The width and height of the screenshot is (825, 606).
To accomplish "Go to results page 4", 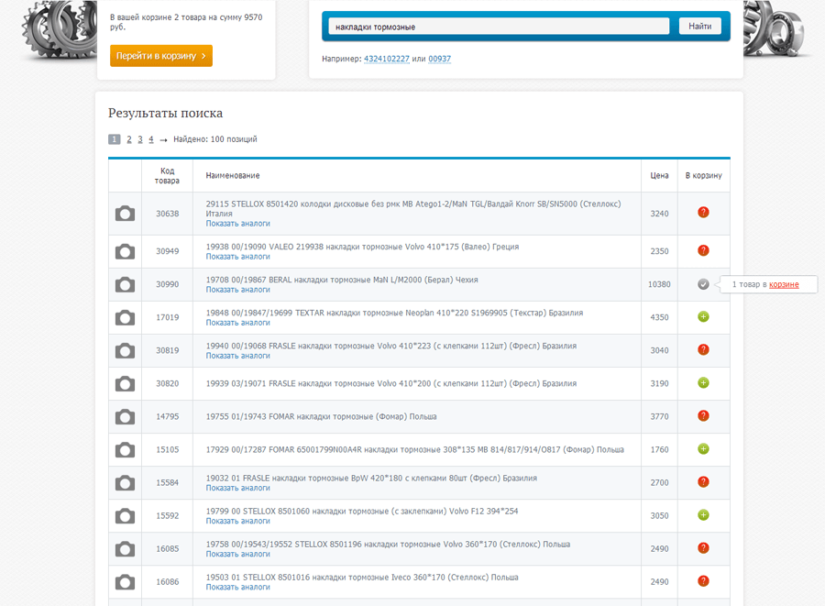I will [x=151, y=139].
